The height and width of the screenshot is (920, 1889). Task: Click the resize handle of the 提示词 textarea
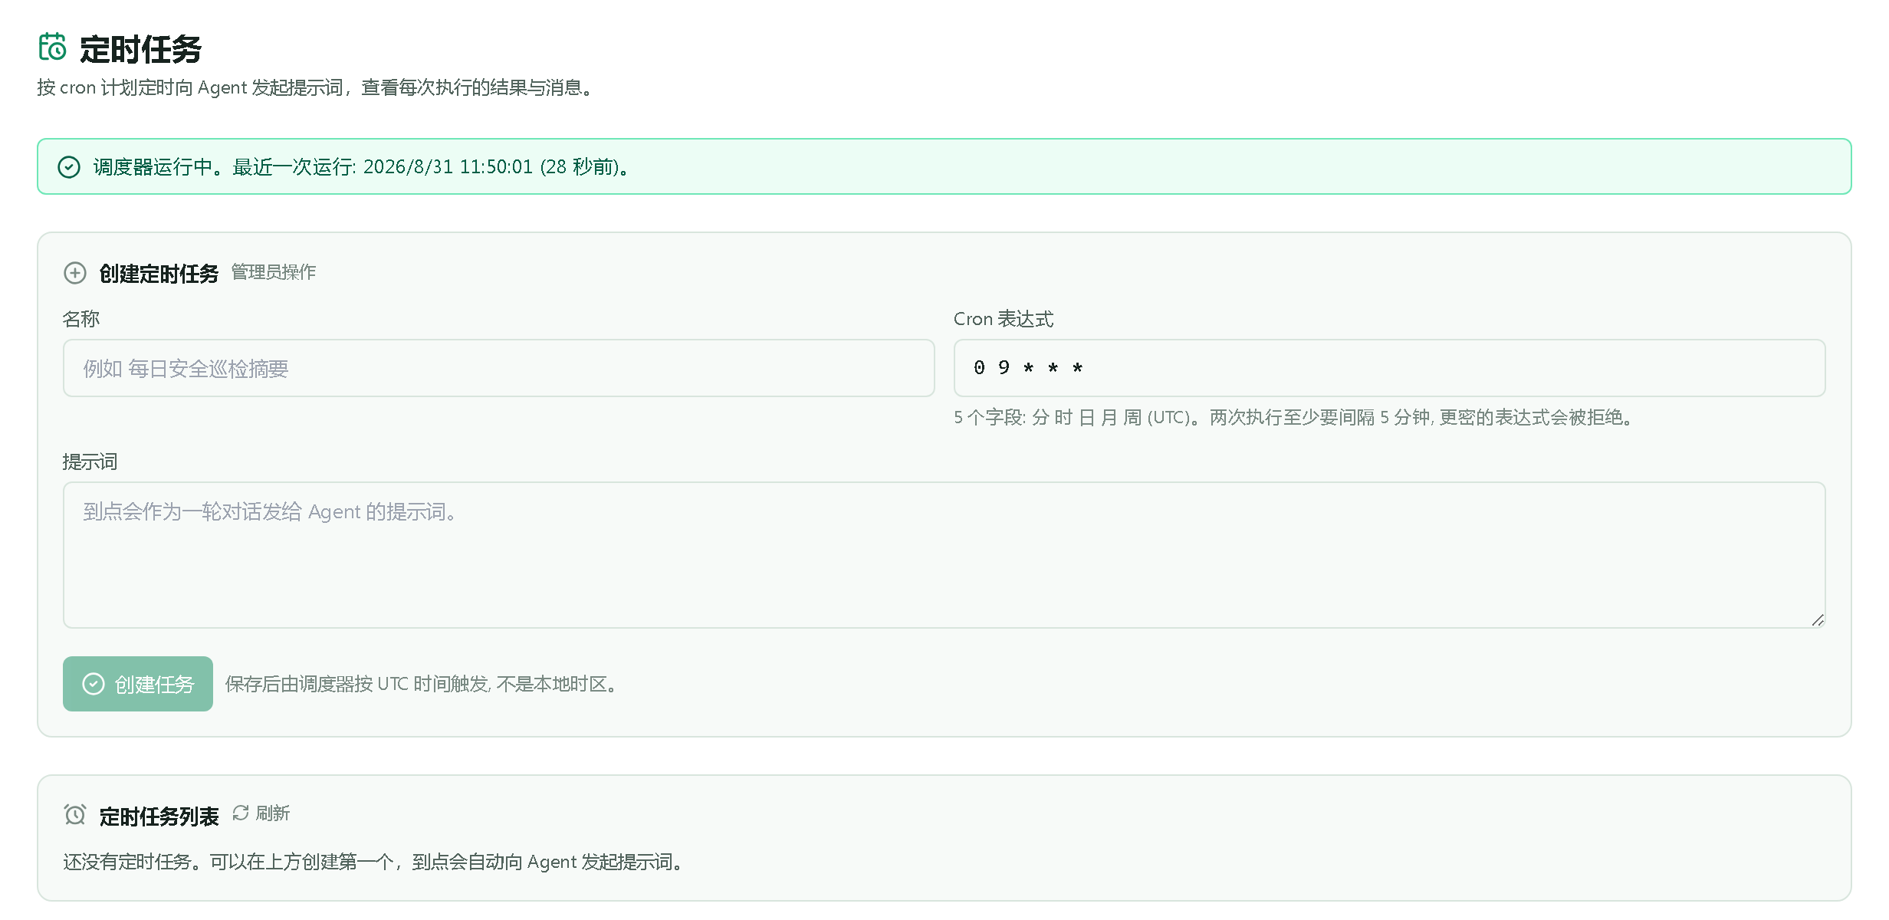coord(1818,620)
